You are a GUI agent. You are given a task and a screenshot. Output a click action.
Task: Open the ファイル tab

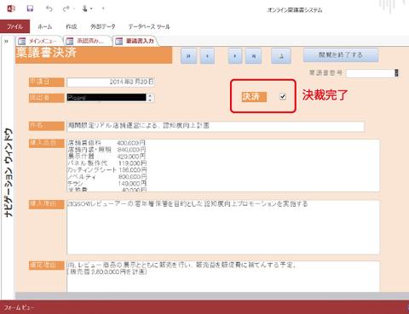coord(14,26)
